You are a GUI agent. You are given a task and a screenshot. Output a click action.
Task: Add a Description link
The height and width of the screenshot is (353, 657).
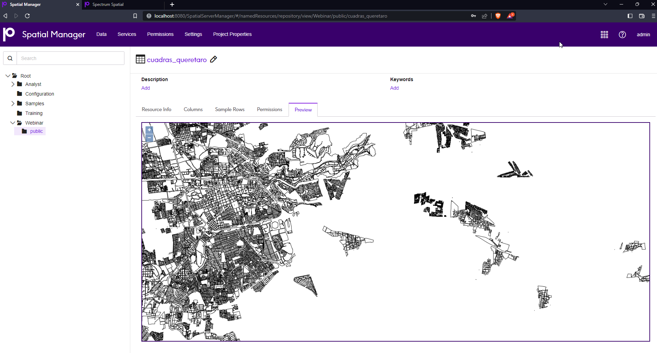(x=146, y=88)
